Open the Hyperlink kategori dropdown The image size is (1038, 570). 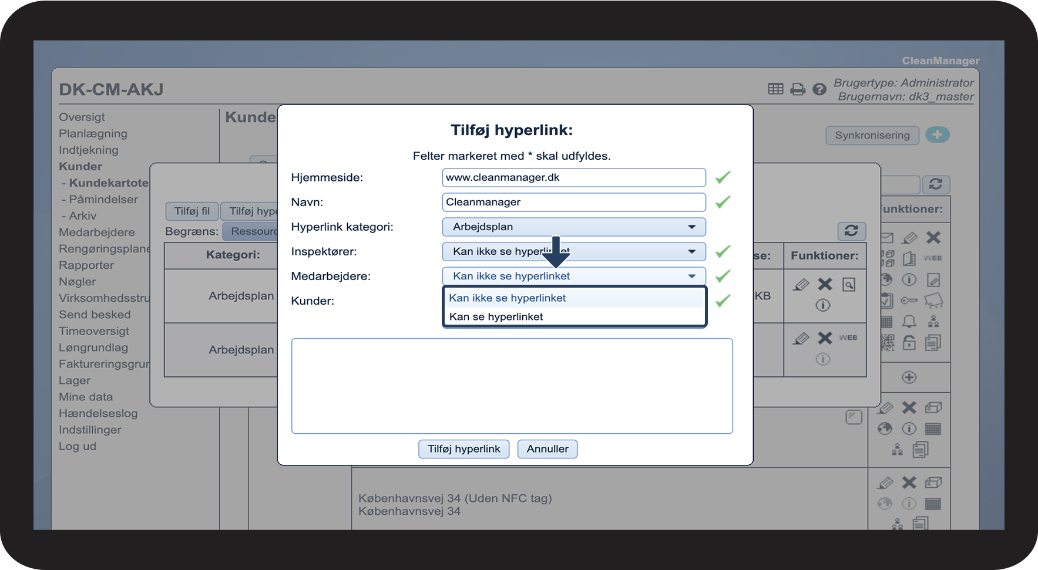(x=574, y=227)
